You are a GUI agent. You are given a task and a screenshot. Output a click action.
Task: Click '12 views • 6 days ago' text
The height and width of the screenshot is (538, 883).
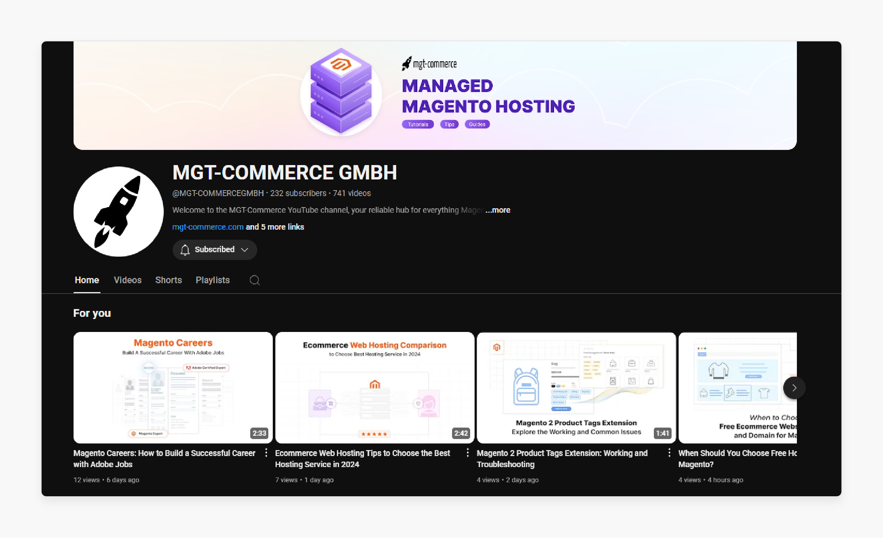[106, 480]
